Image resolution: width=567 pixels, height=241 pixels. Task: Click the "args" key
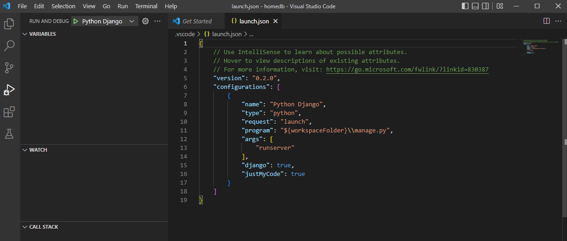point(252,139)
